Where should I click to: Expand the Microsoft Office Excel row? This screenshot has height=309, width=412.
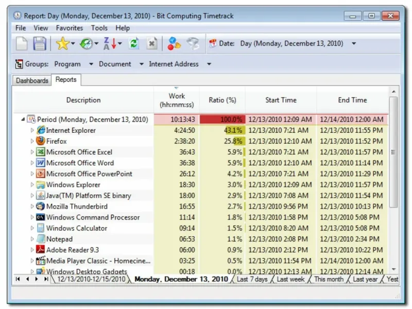(x=32, y=152)
